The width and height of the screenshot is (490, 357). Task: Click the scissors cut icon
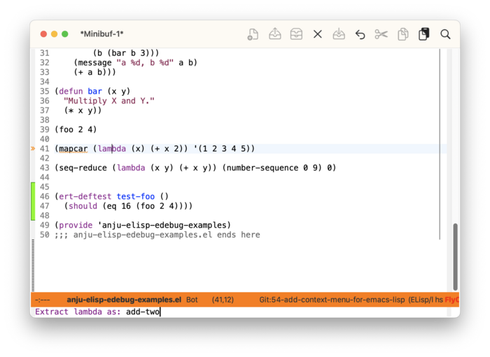pyautogui.click(x=381, y=34)
